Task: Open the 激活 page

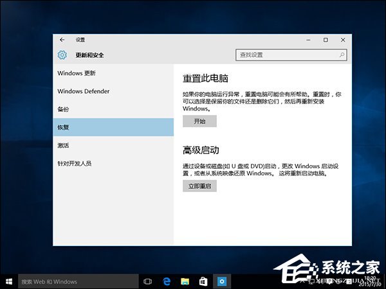Action: tap(63, 145)
